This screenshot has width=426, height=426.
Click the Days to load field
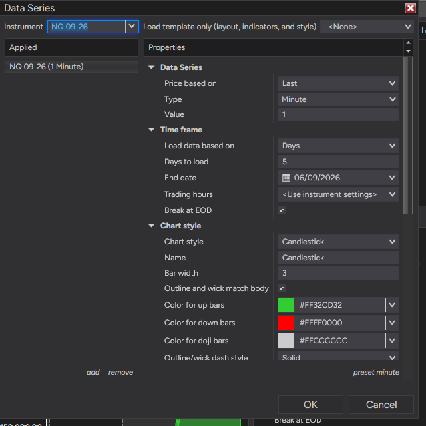(337, 162)
